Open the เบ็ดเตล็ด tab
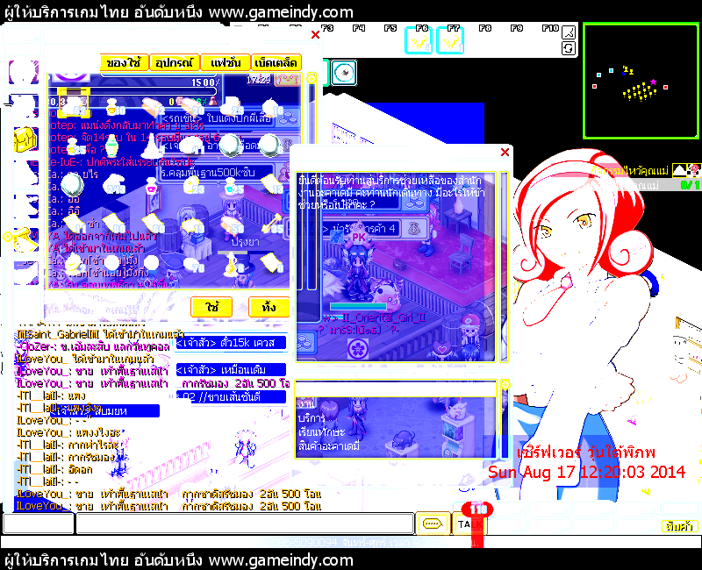This screenshot has height=570, width=702. (276, 62)
